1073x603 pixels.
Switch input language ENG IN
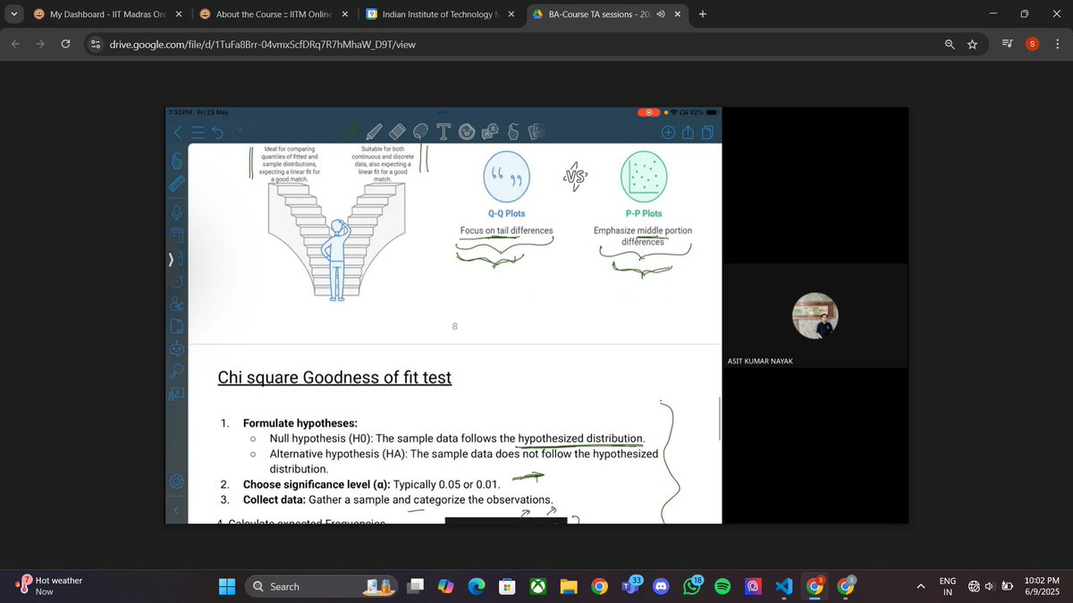(948, 586)
